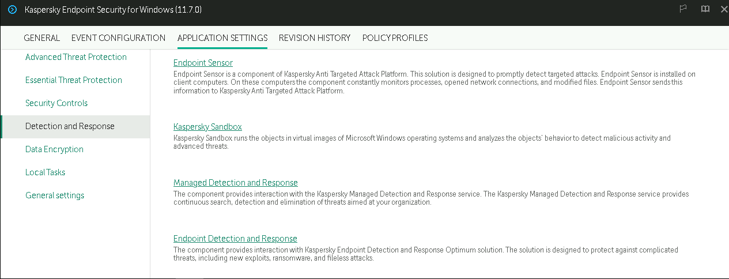
Task: Go to the Revision History tab
Action: click(315, 38)
